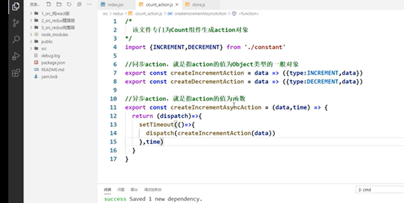Click the New File icon in explorer header
Viewport: 404px width, 203px height.
point(48,4)
